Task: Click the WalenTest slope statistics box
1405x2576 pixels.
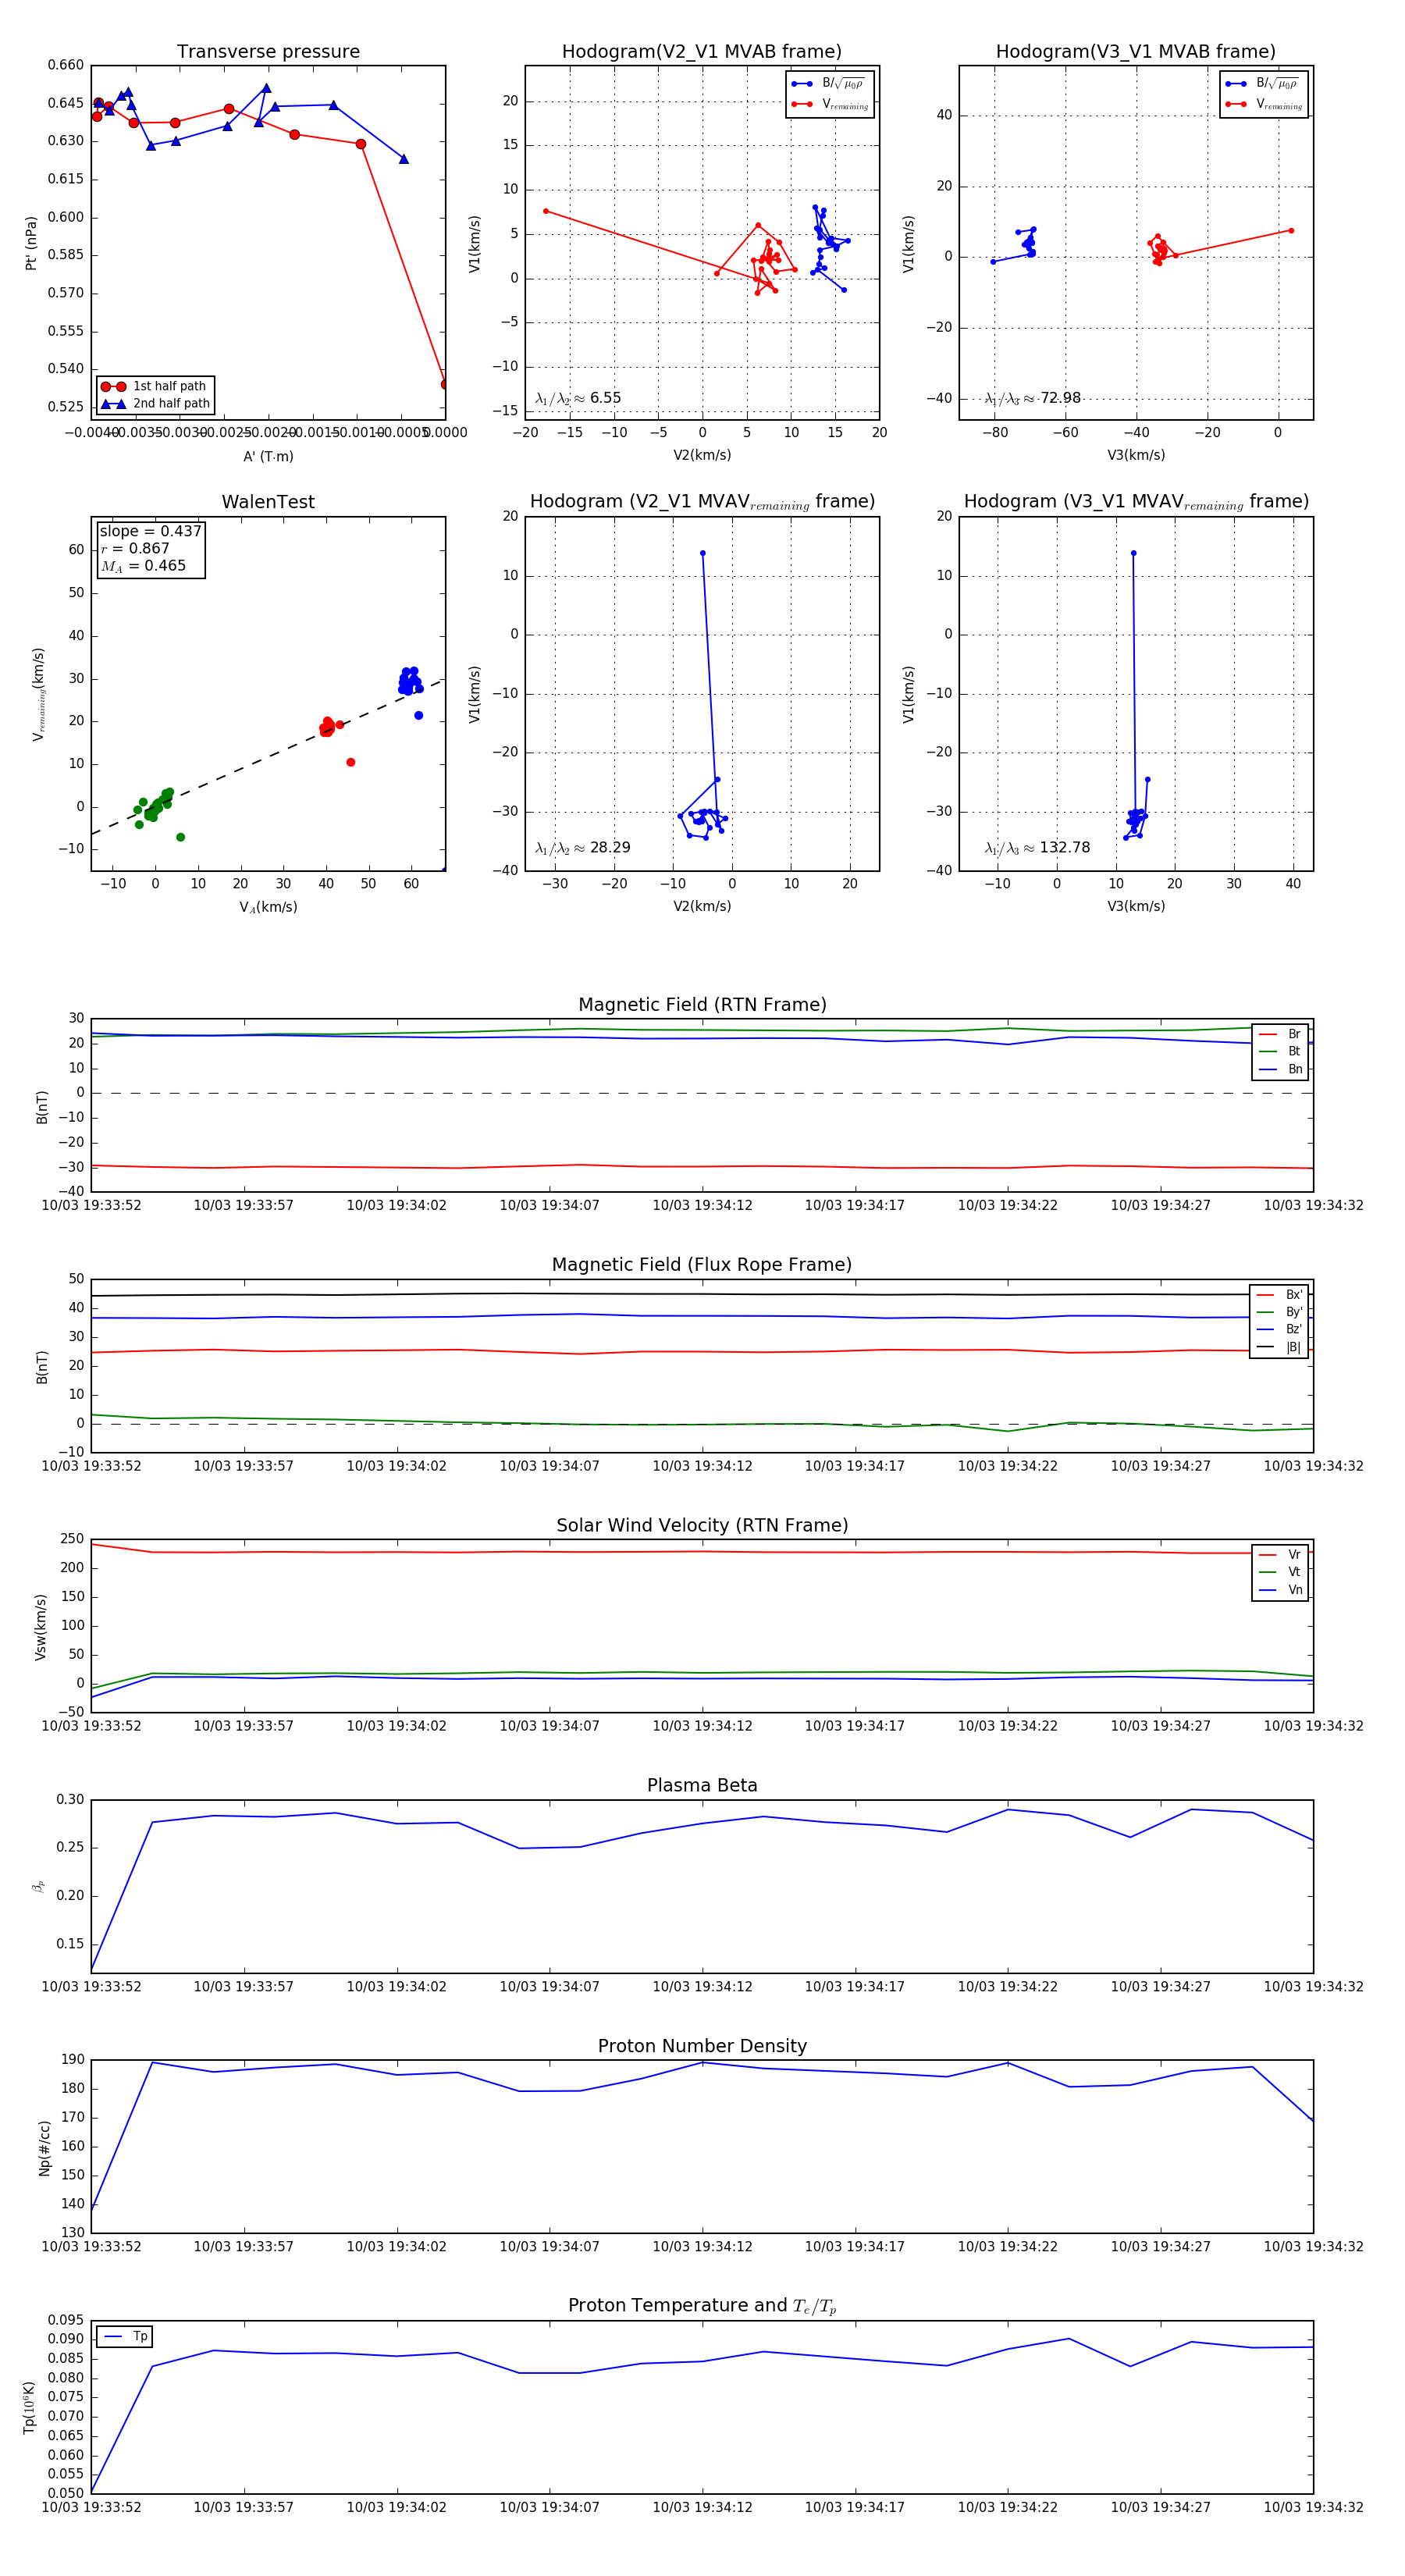Action: (x=150, y=548)
